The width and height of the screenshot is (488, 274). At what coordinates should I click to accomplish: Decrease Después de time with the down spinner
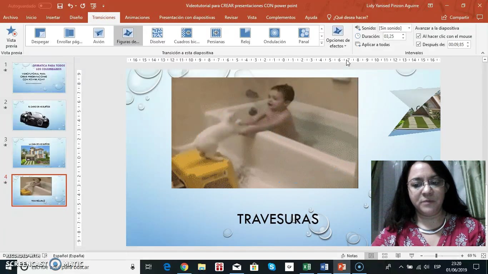(x=468, y=46)
